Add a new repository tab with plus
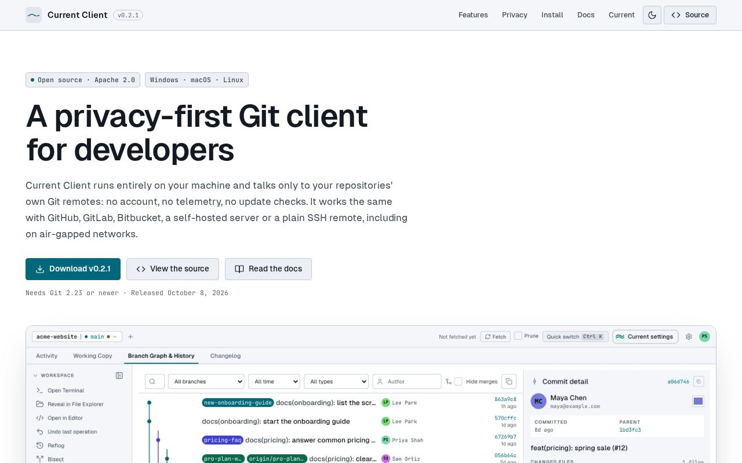Screen dimensions: 742x463 [130, 337]
